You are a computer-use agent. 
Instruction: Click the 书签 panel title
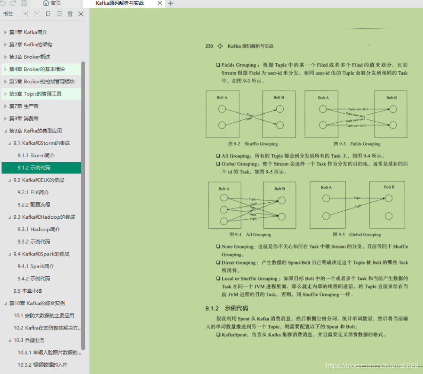[x=8, y=14]
